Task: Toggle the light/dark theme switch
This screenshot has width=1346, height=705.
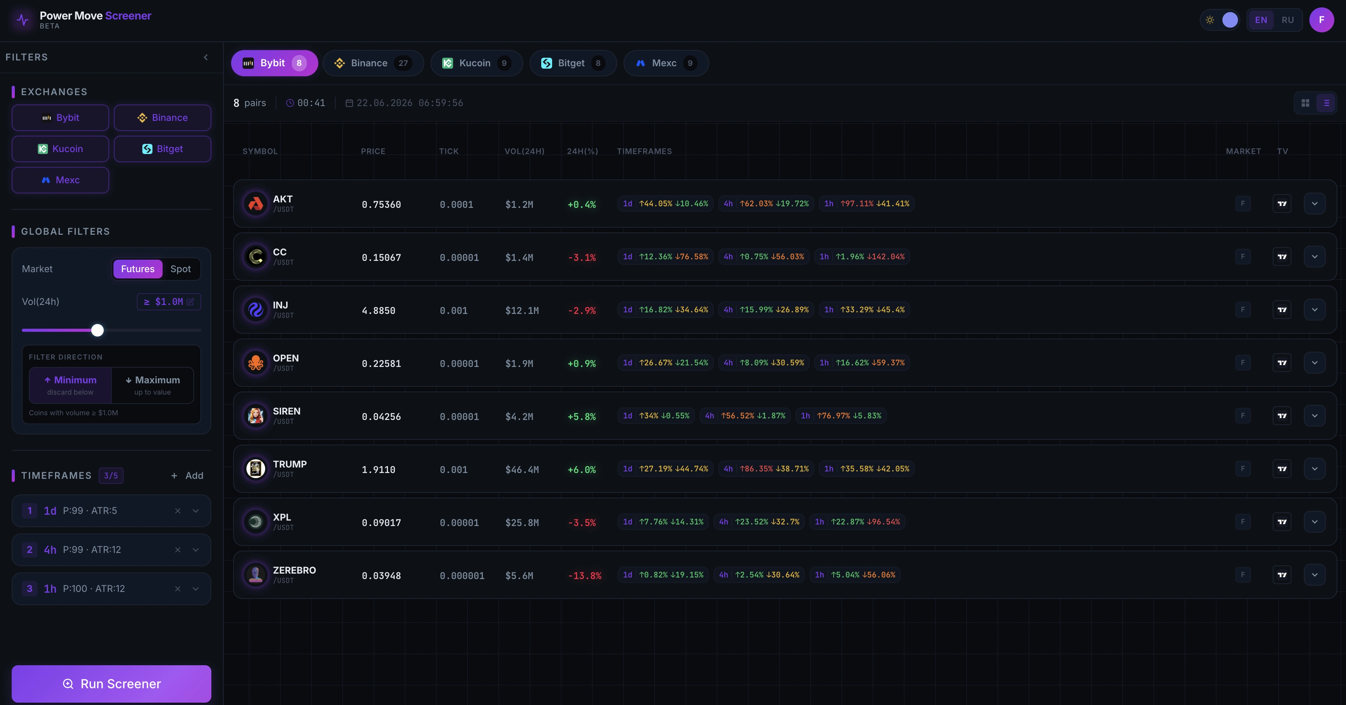Action: (1220, 20)
